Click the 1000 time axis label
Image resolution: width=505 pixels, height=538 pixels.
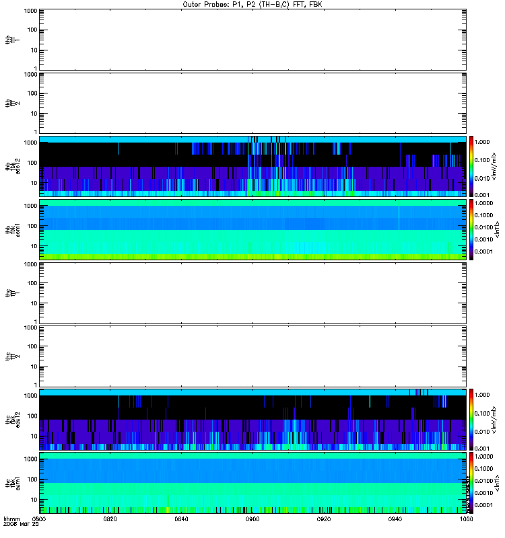(466, 519)
